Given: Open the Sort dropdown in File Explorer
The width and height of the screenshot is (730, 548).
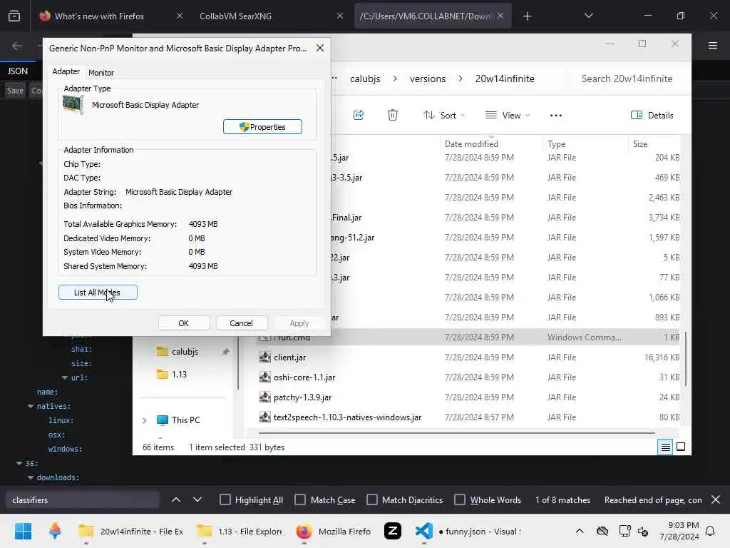Looking at the screenshot, I should pyautogui.click(x=443, y=115).
